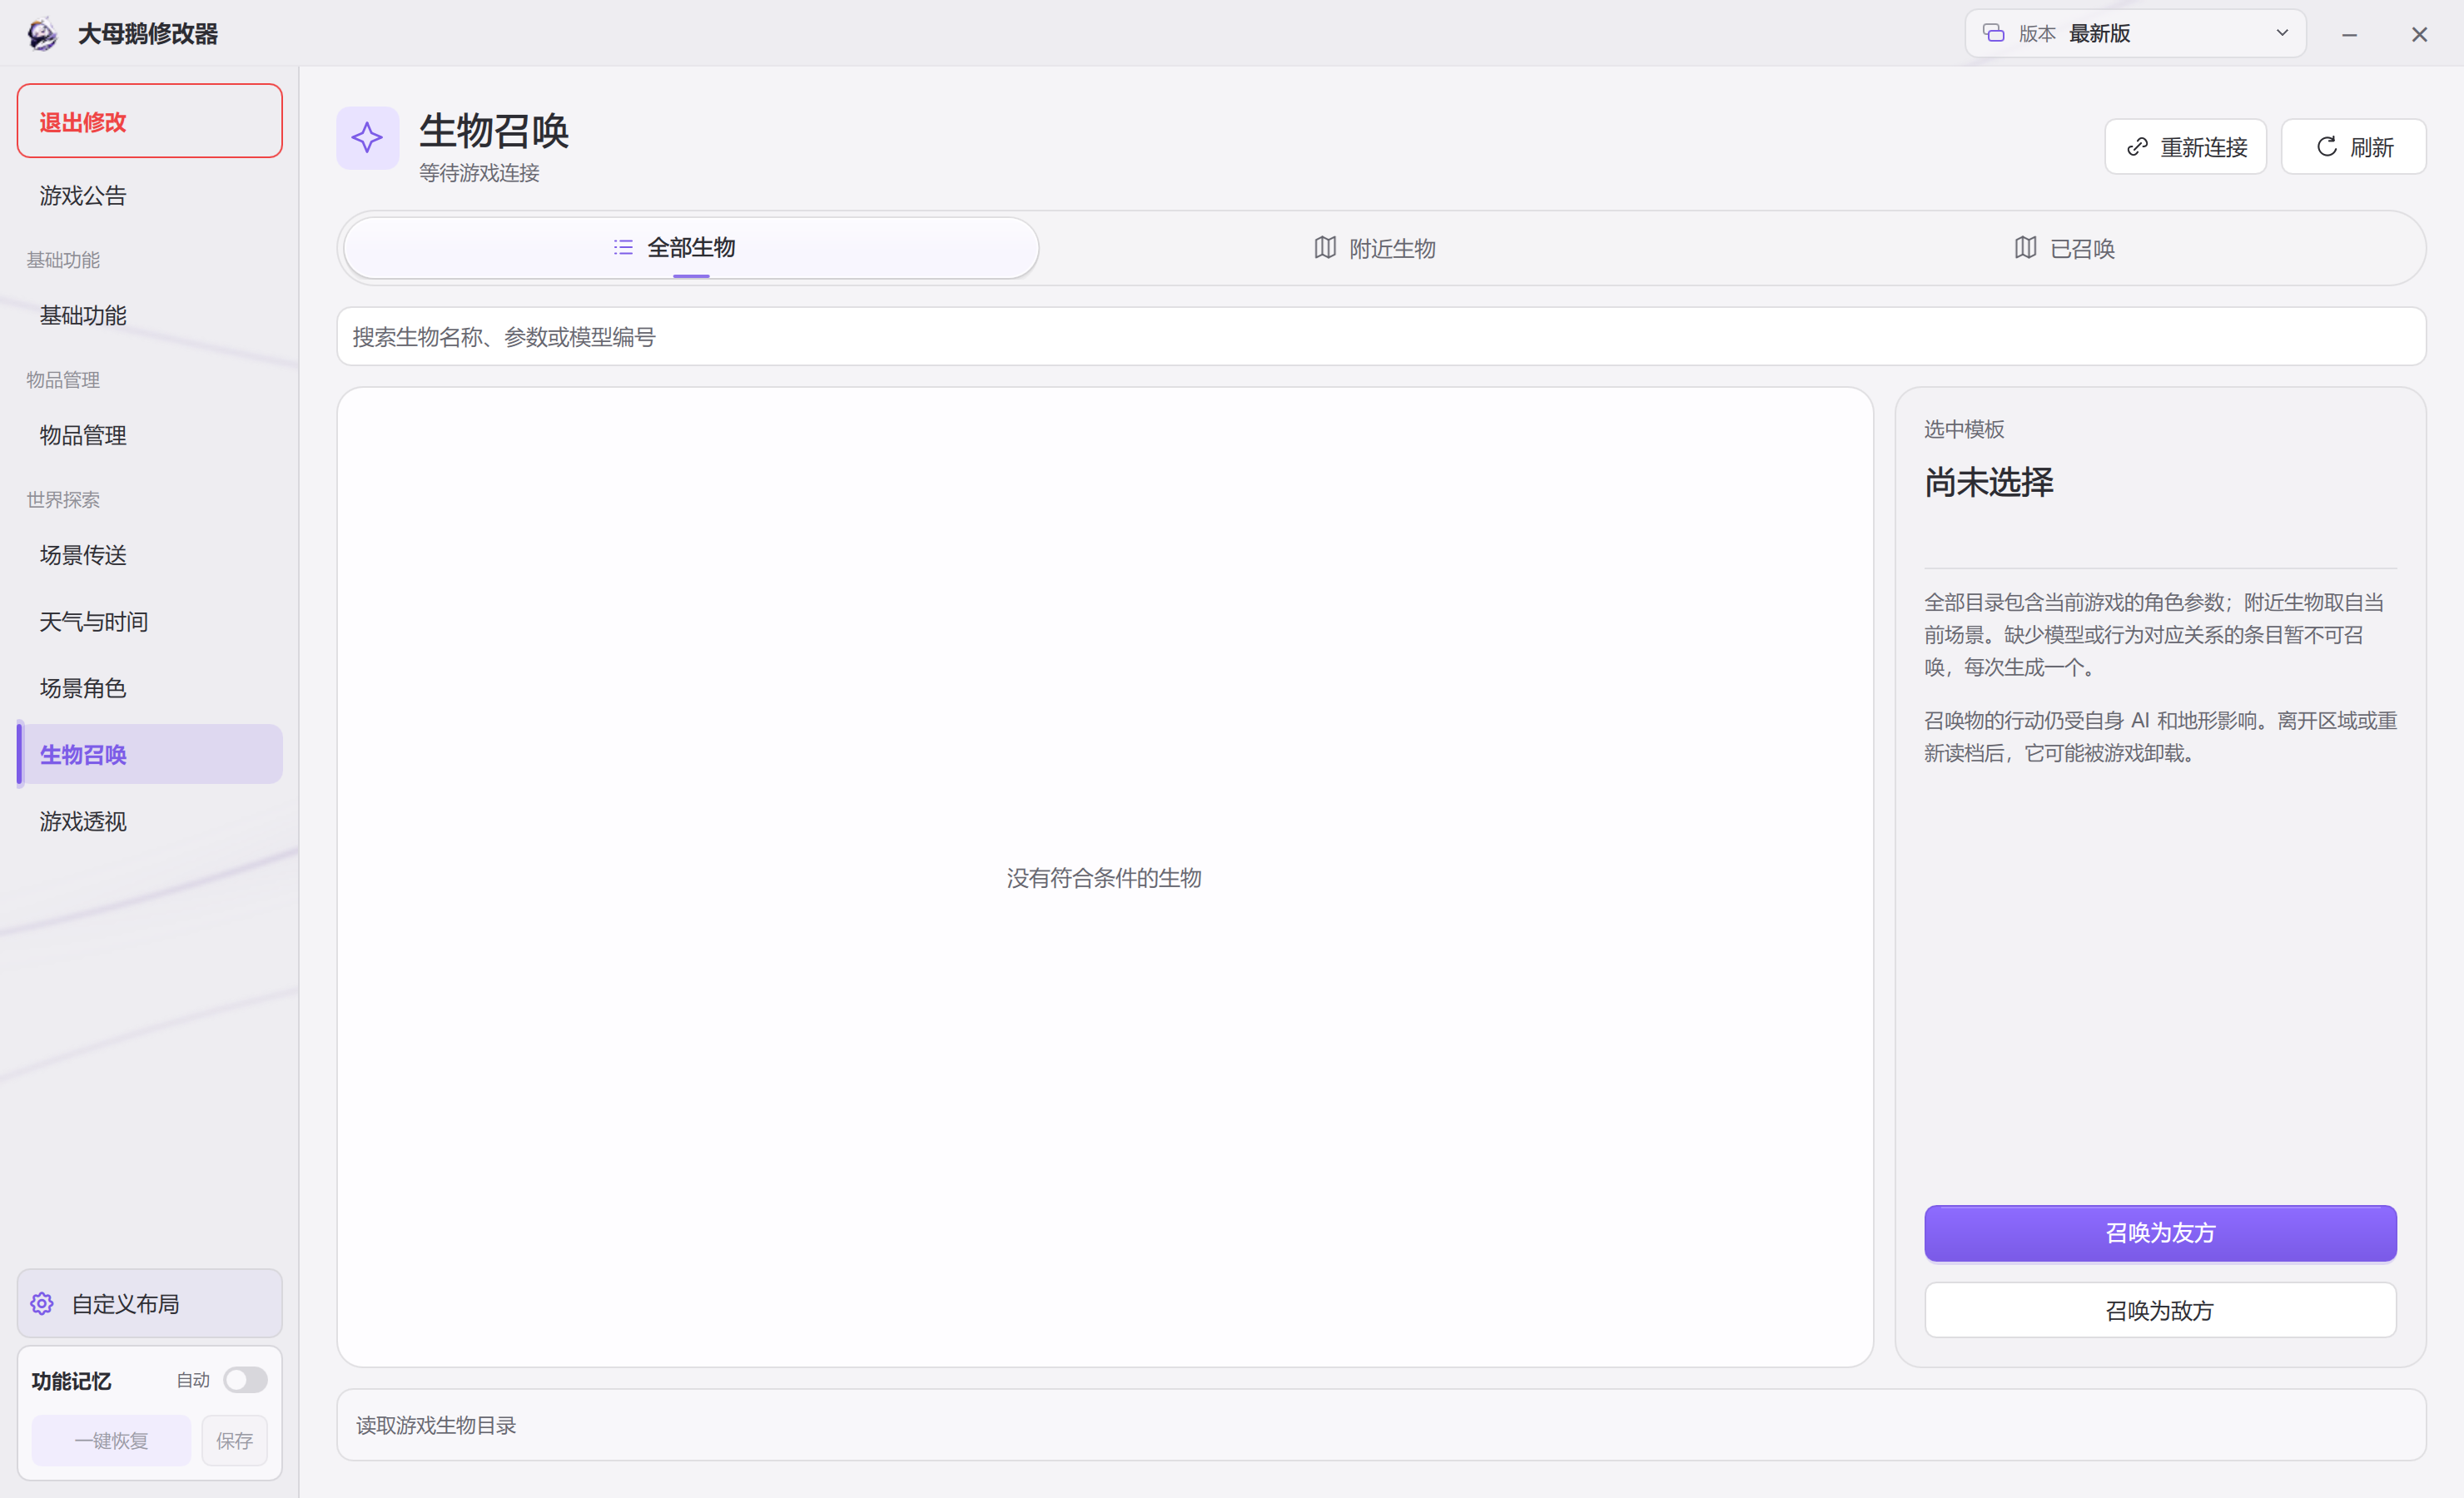This screenshot has width=2464, height=1498.
Task: Open 游戏公告 in the sidebar
Action: tap(150, 195)
